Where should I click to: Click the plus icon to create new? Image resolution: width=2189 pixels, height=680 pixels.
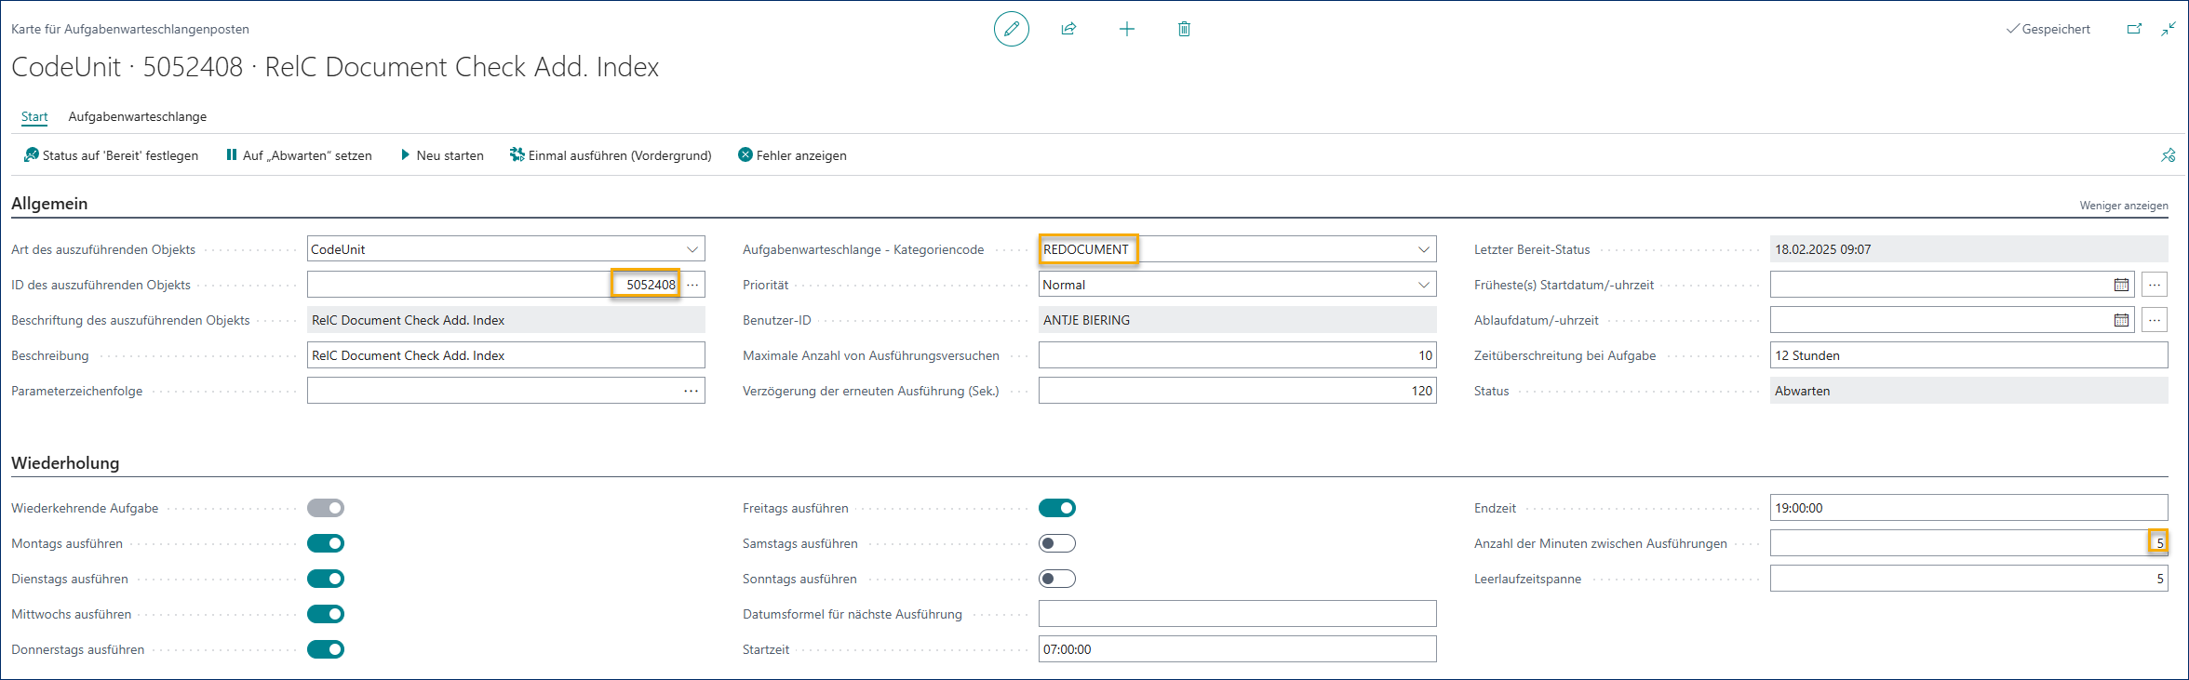1126,29
